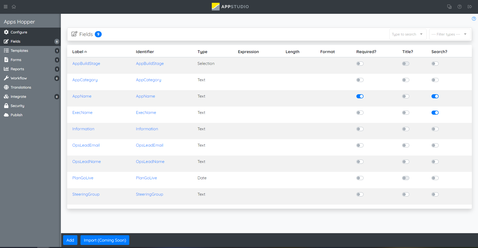Viewport: 478px width, 248px height.
Task: Enable Title toggle for ExecName
Action: click(406, 113)
